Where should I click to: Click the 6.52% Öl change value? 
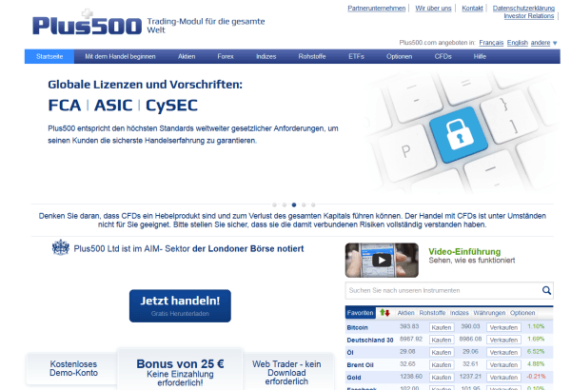pos(535,351)
